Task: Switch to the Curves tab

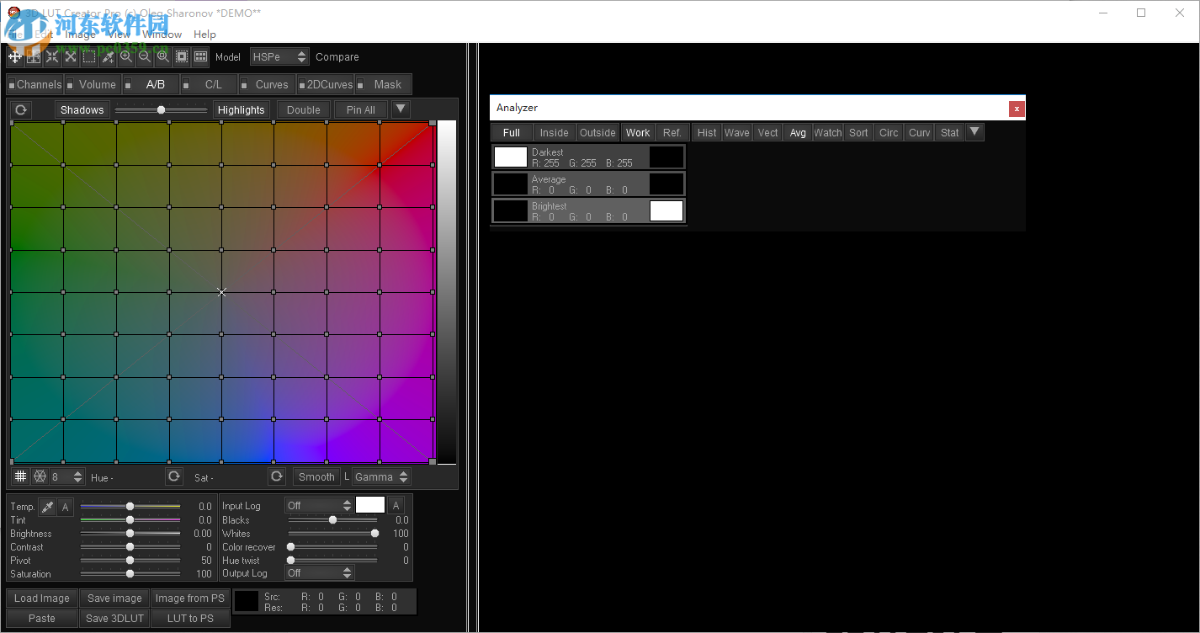Action: 271,84
